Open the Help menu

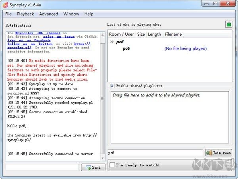89,14
